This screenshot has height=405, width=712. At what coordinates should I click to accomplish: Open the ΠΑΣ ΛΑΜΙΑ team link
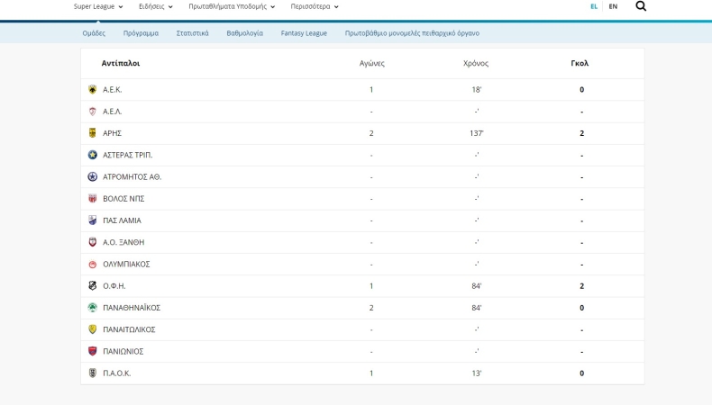pos(123,220)
